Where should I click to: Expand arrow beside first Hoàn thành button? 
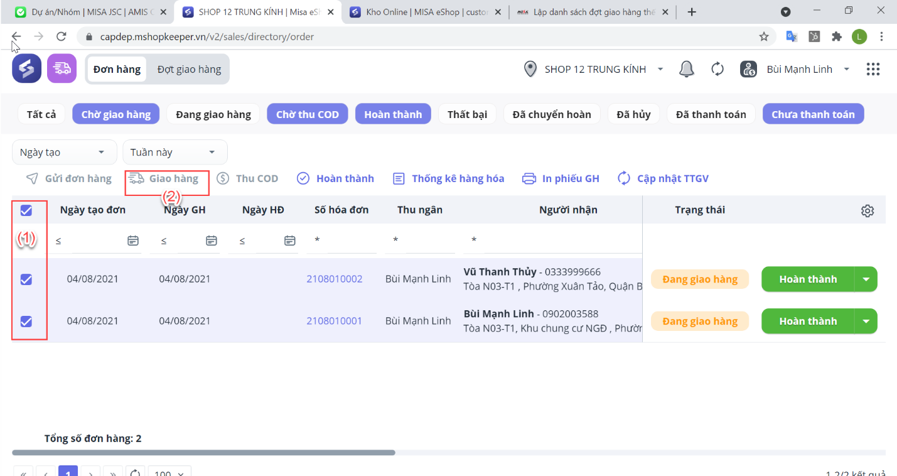click(x=866, y=279)
